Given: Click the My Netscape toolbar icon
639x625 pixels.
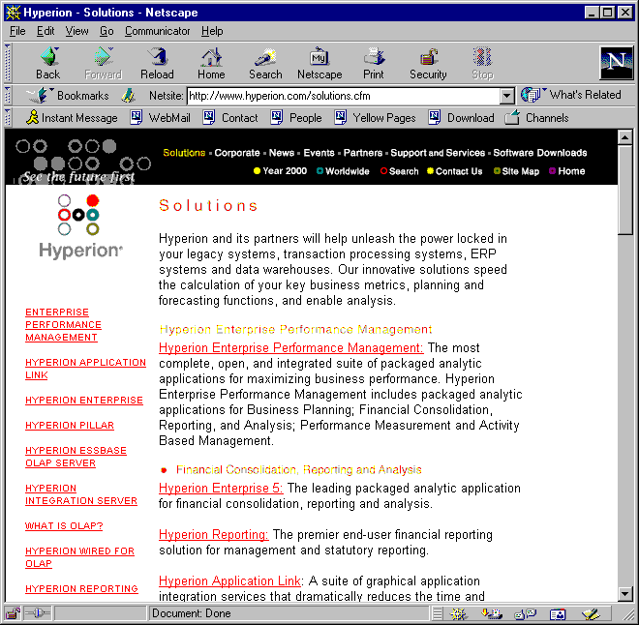Looking at the screenshot, I should coord(319,63).
